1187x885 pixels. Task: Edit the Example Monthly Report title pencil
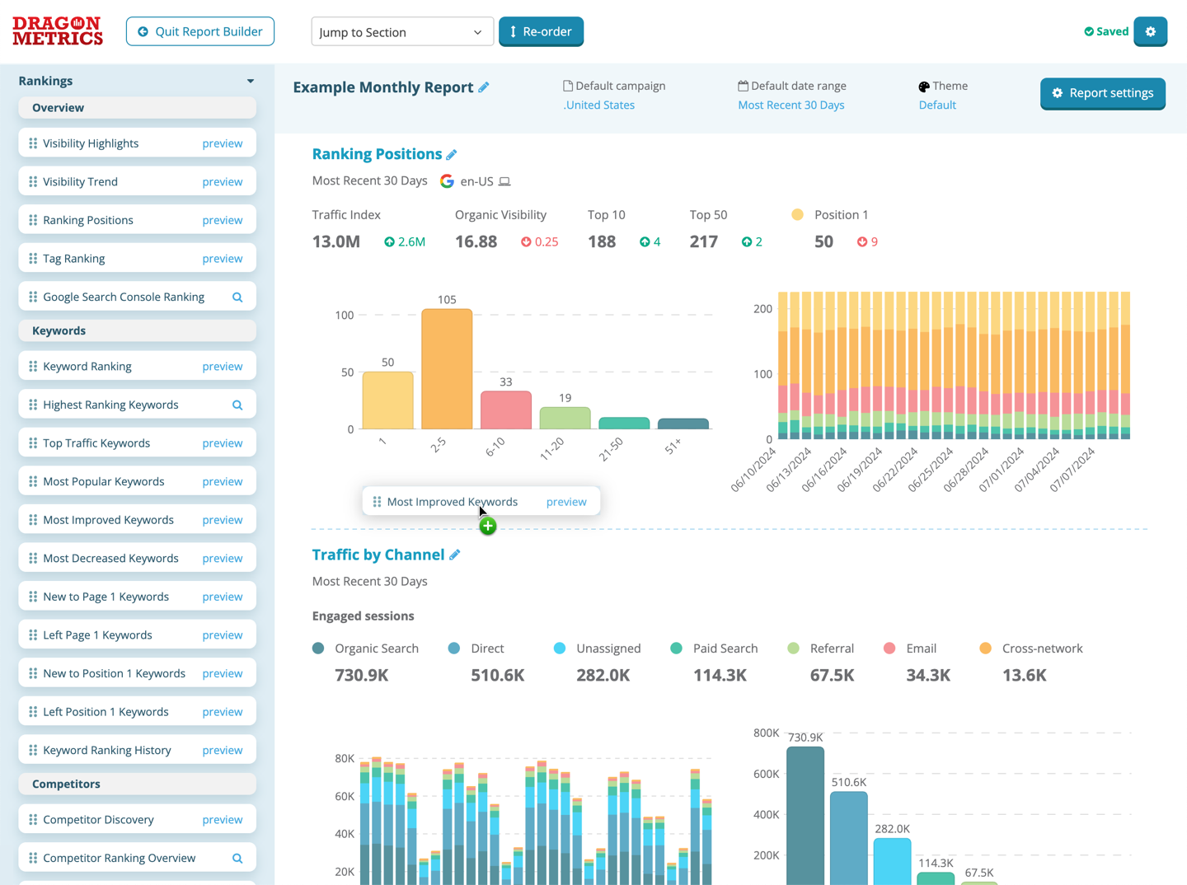tap(484, 87)
